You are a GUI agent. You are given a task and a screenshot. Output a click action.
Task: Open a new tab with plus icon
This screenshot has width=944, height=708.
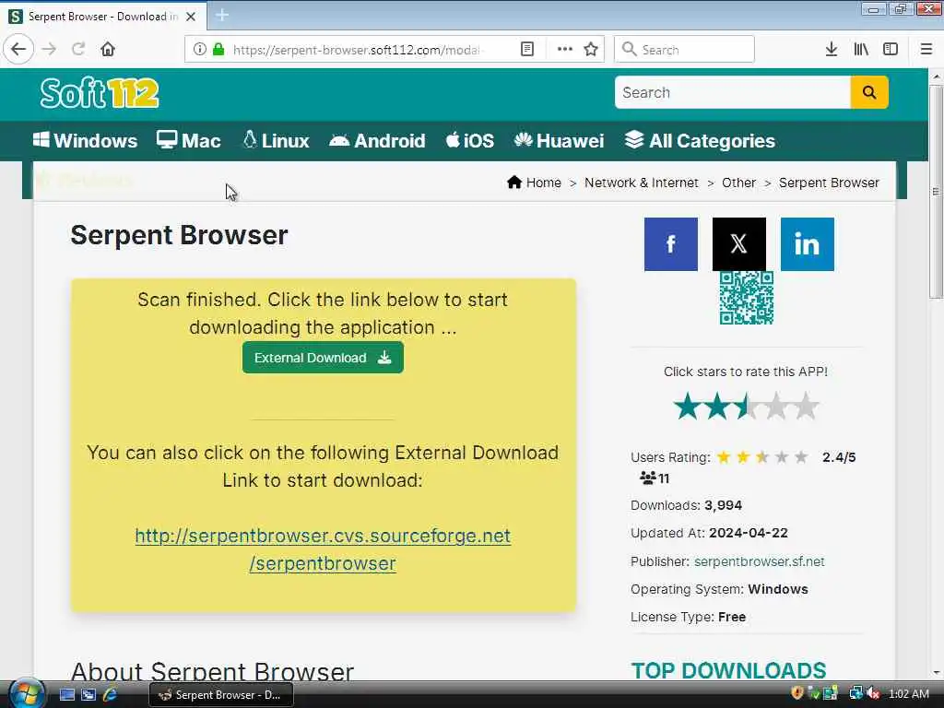click(x=222, y=15)
